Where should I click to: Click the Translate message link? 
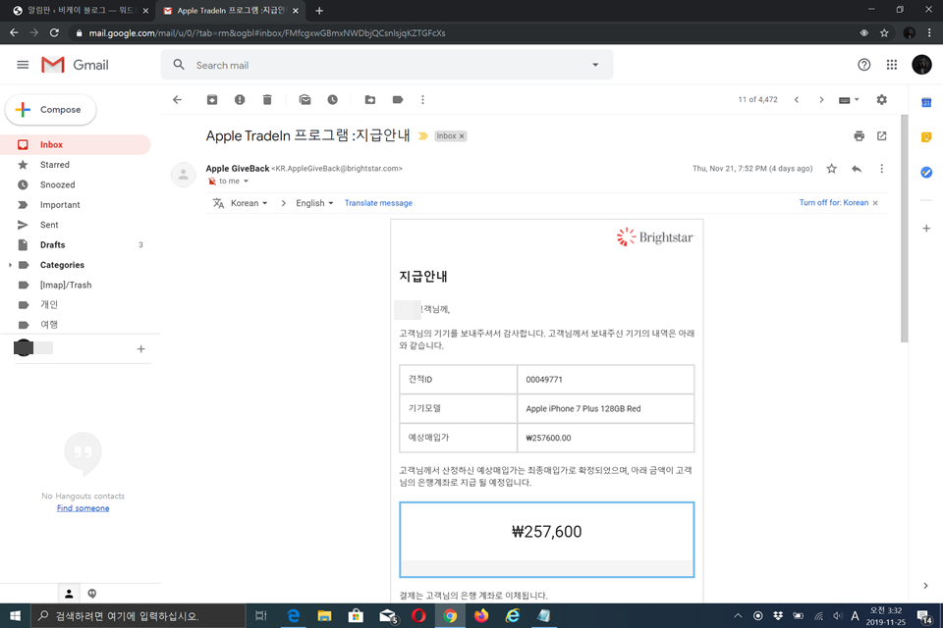378,203
